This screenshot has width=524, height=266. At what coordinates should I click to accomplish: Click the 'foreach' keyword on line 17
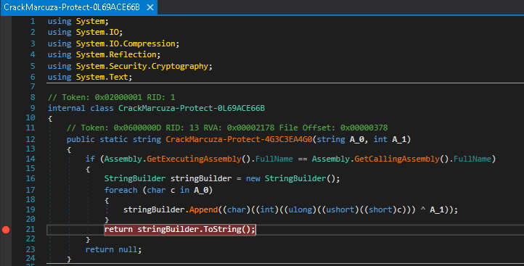[x=120, y=190]
